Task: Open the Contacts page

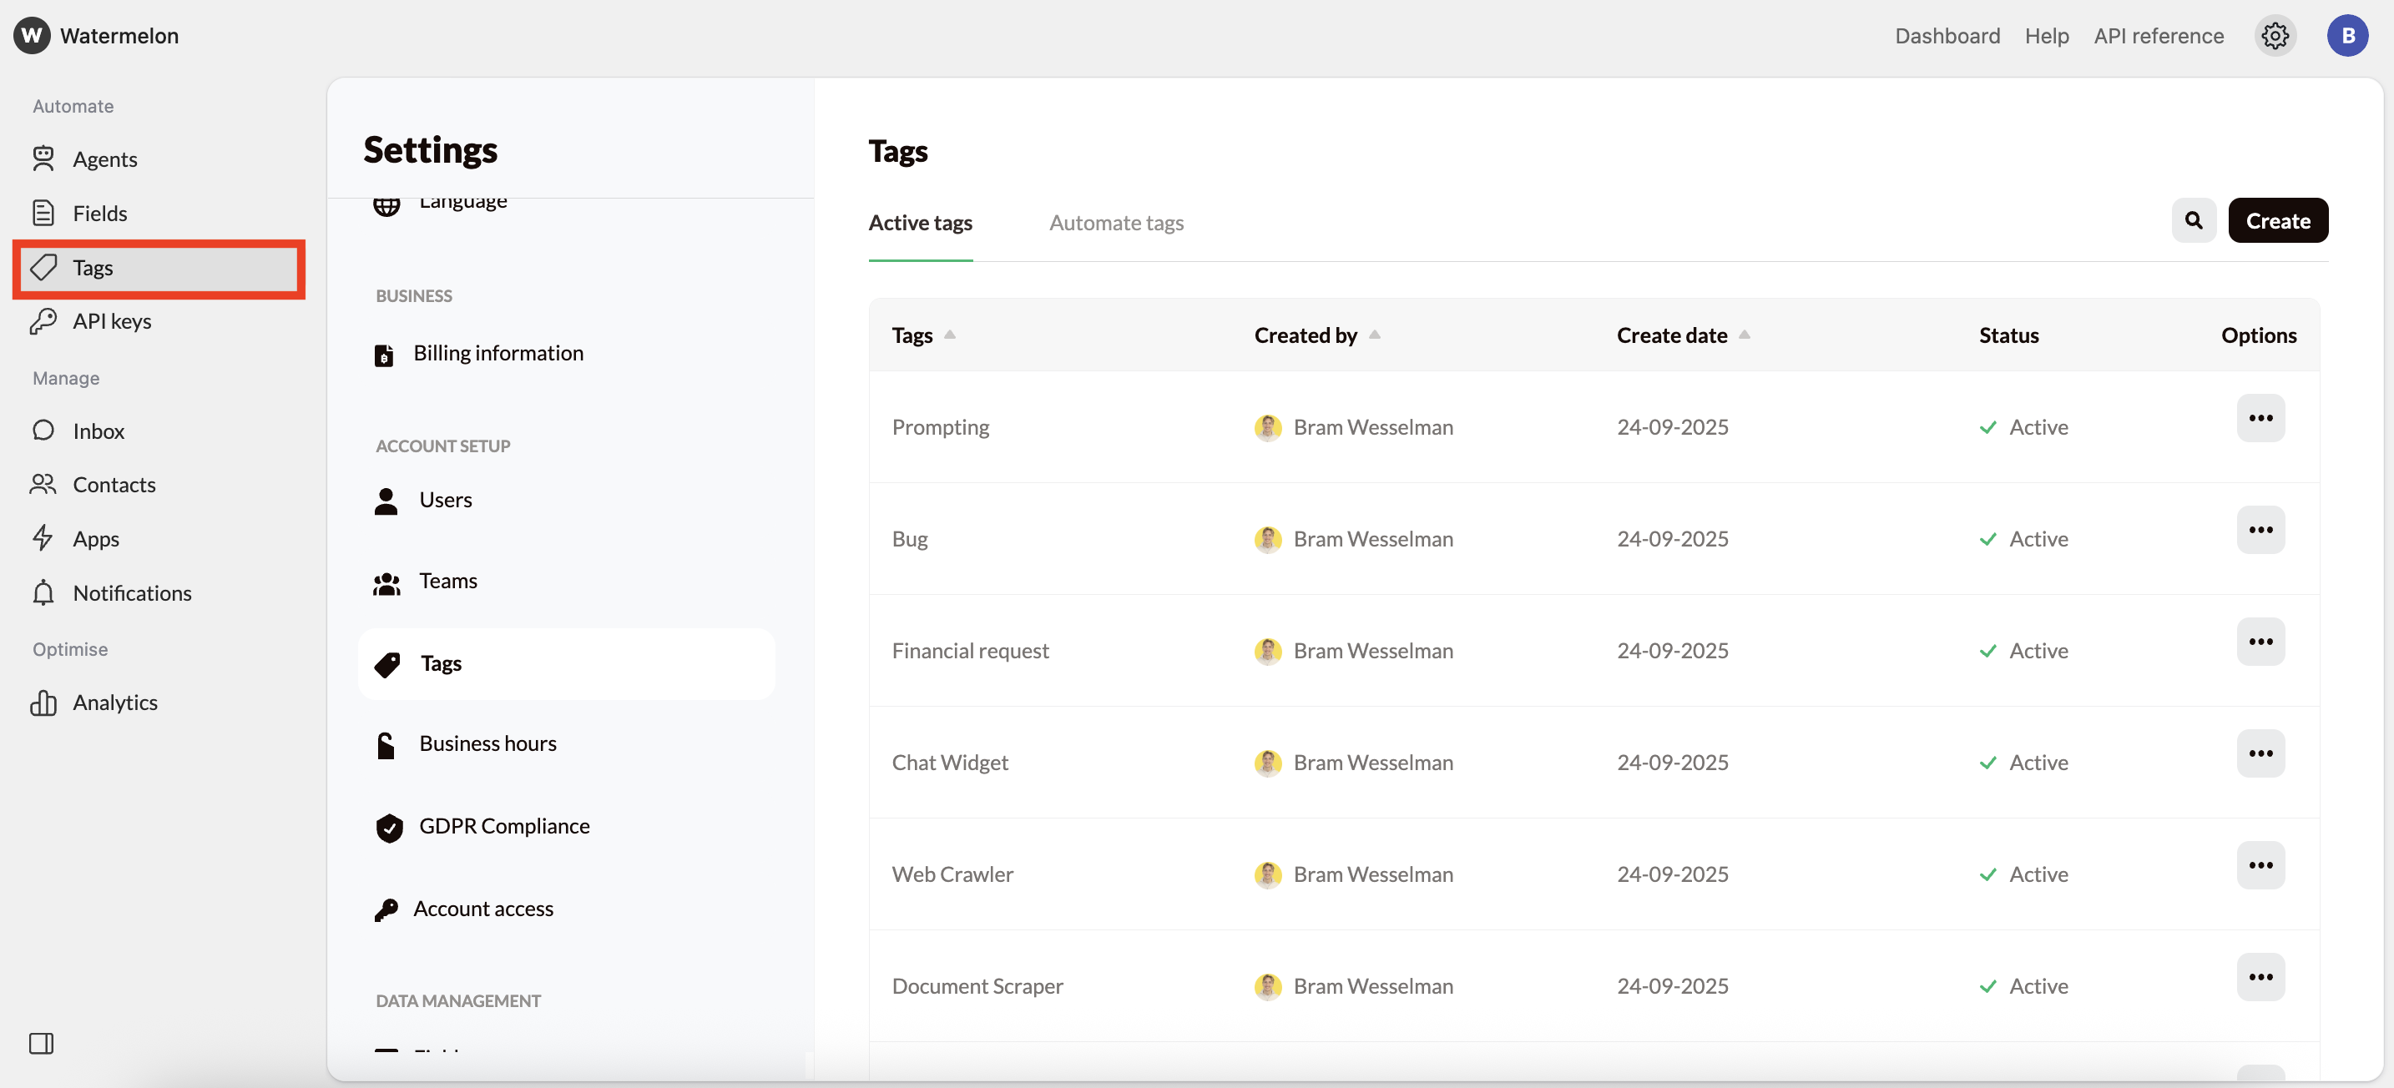Action: (x=114, y=484)
